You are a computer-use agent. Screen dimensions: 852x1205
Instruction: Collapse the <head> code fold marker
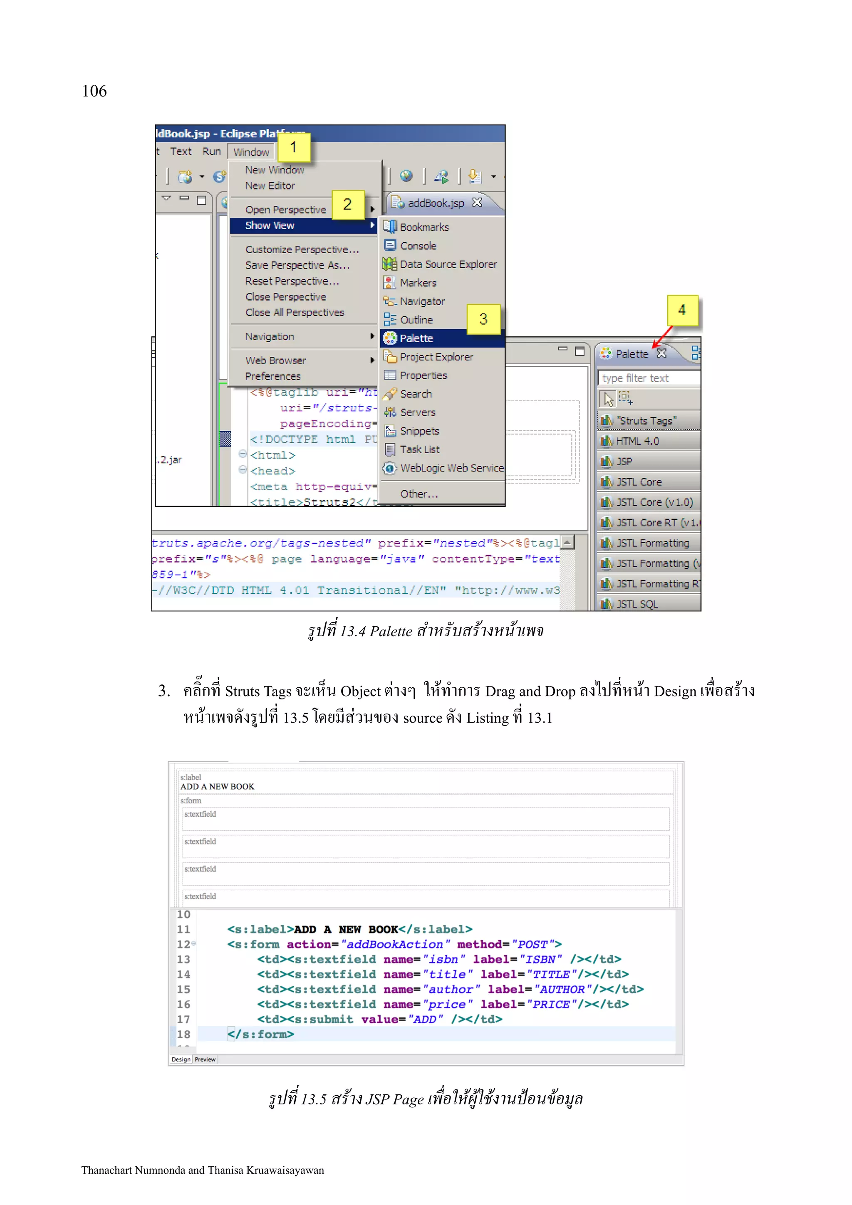243,470
